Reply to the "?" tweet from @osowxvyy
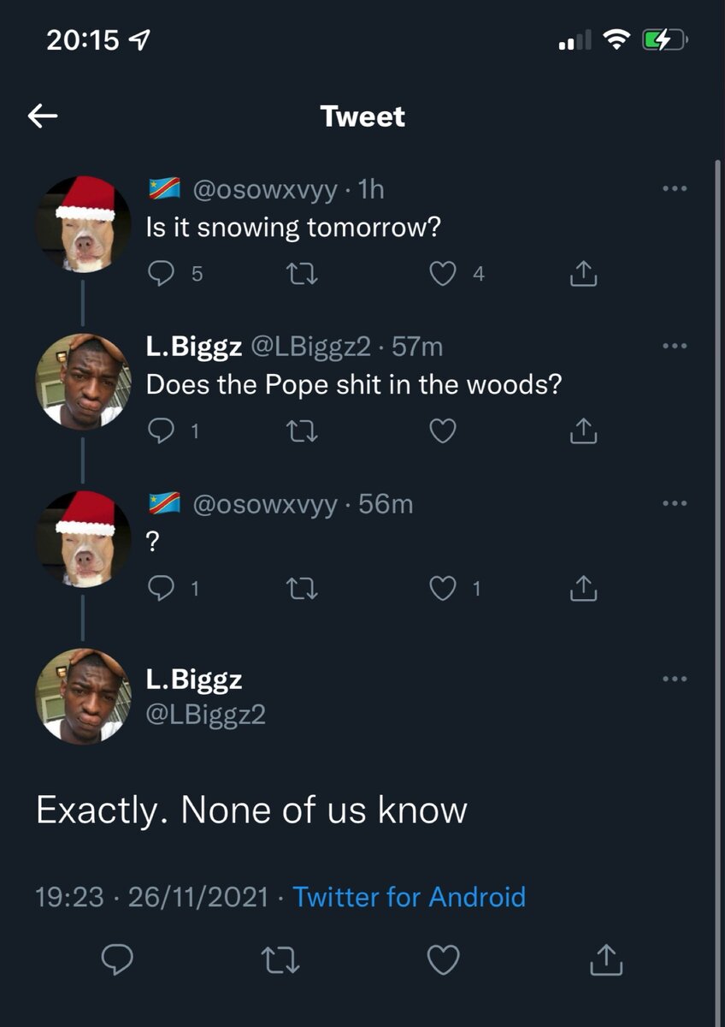This screenshot has width=725, height=1027. pyautogui.click(x=161, y=589)
